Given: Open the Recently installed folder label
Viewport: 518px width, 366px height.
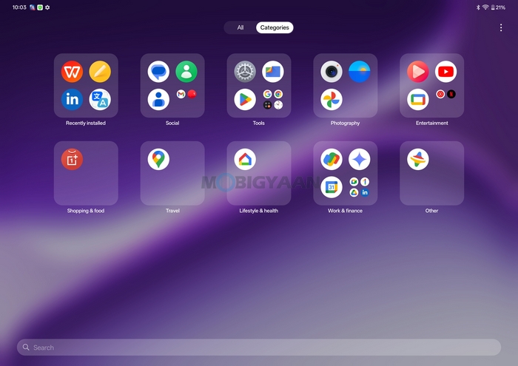Looking at the screenshot, I should pos(86,123).
